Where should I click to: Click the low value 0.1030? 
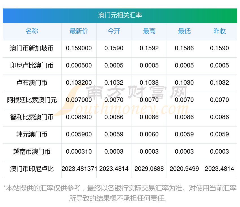(184, 83)
